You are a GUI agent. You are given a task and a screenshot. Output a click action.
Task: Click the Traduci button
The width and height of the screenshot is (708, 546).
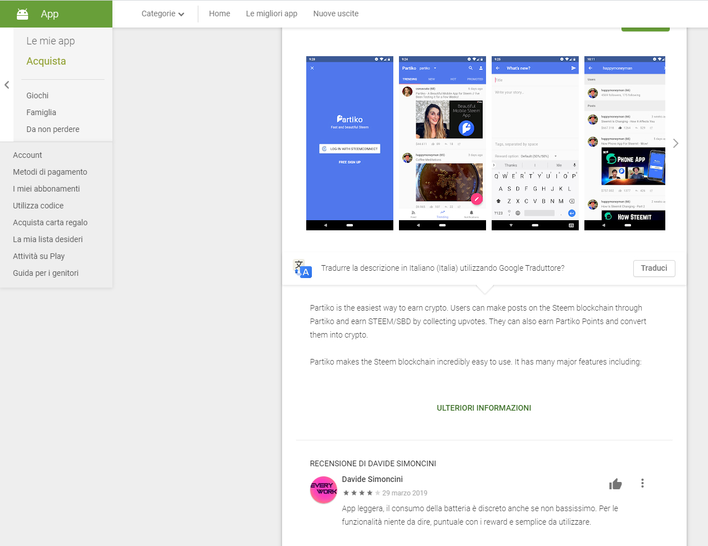point(654,268)
